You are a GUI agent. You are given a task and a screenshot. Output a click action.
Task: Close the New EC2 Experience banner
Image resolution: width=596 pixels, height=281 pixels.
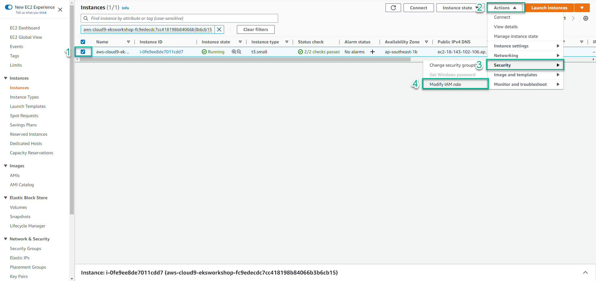60,10
